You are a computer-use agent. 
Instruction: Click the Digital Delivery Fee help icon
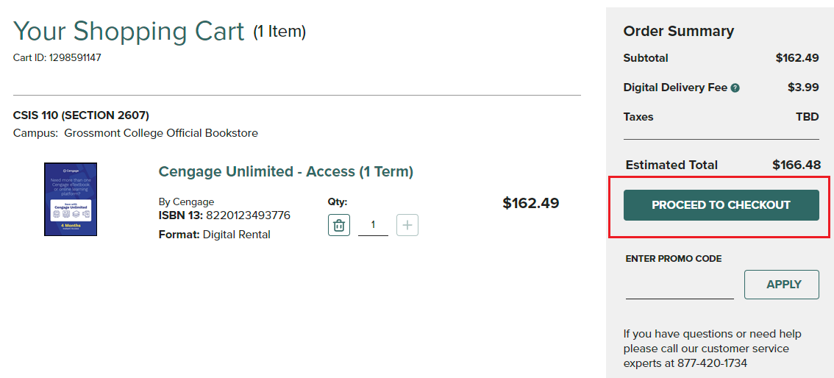[x=735, y=88]
